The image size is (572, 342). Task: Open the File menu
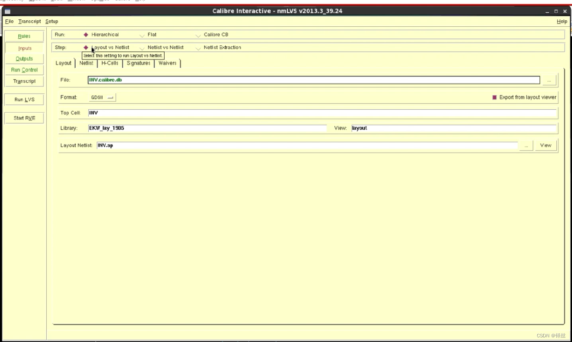point(9,21)
